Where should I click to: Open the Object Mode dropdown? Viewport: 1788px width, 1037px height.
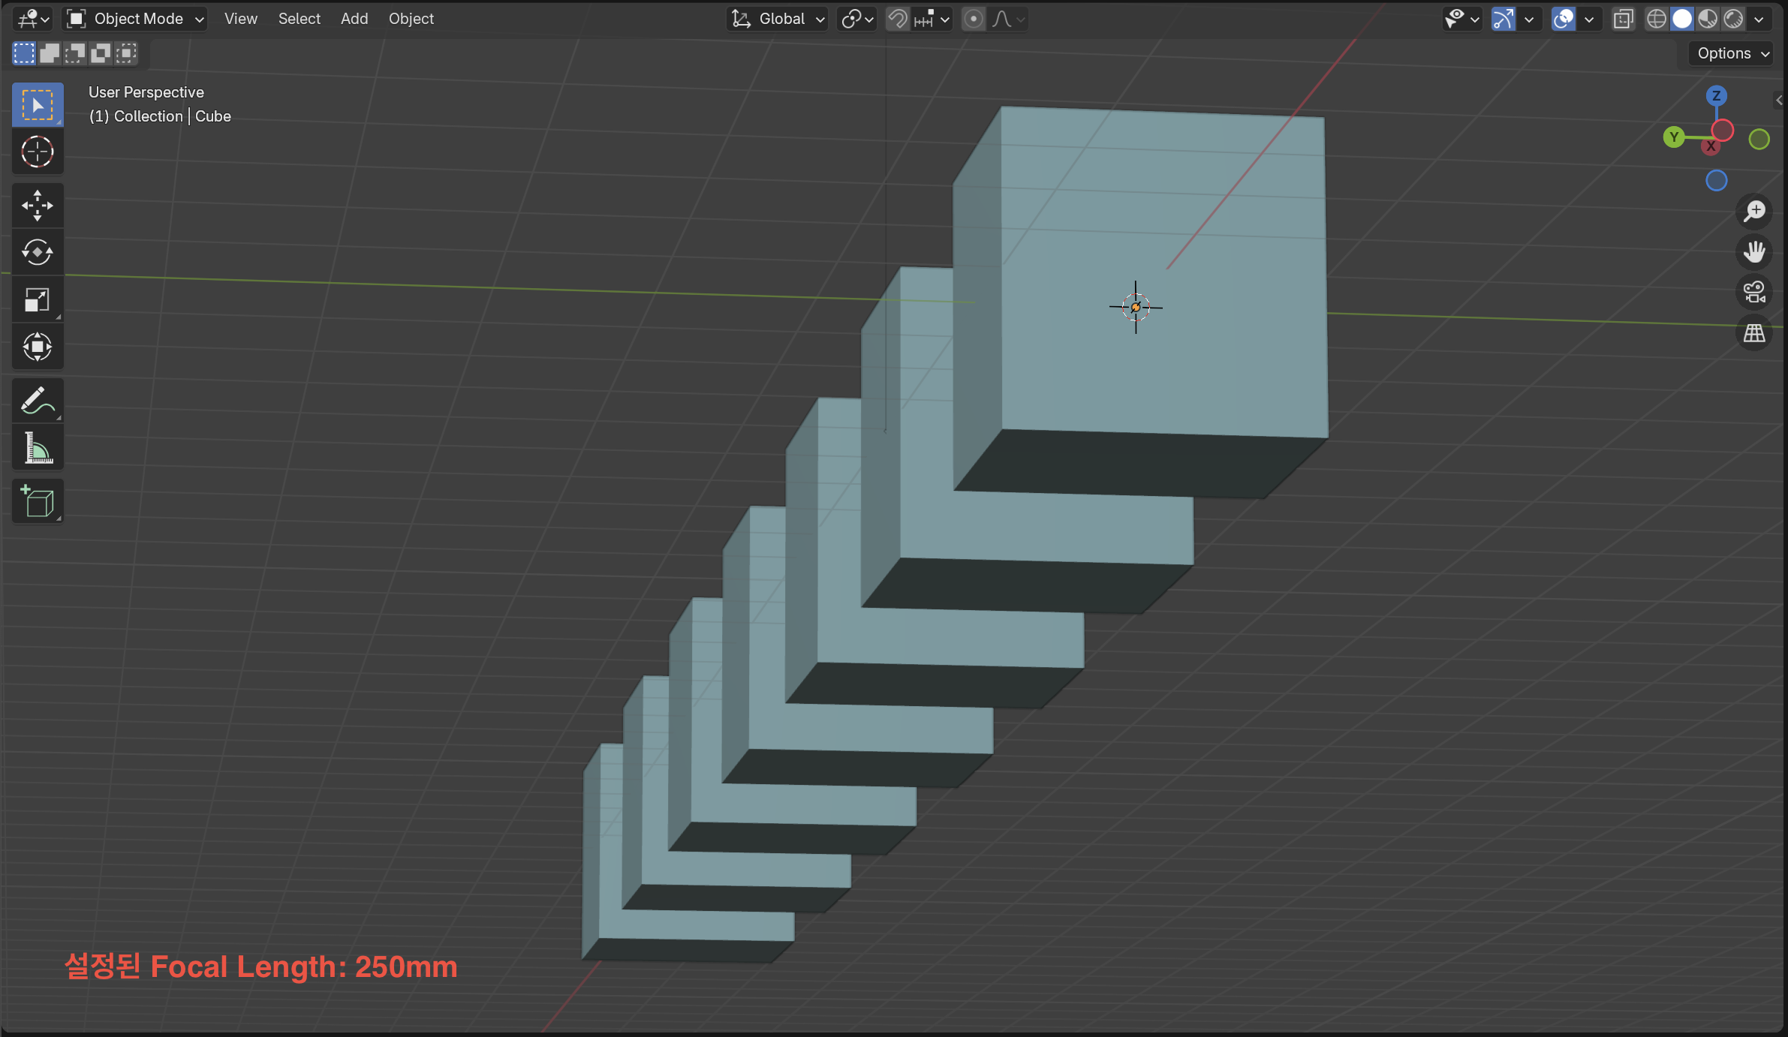click(136, 19)
